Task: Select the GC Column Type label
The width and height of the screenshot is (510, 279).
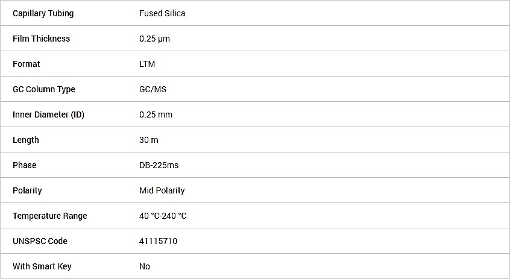Action: point(44,89)
